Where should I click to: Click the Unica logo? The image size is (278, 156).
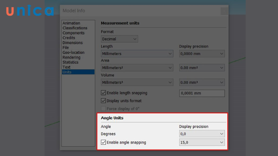pos(29,11)
